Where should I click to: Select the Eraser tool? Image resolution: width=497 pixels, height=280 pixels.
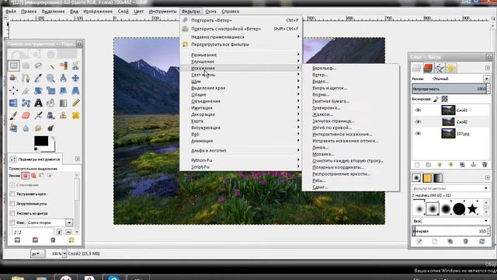[26, 116]
